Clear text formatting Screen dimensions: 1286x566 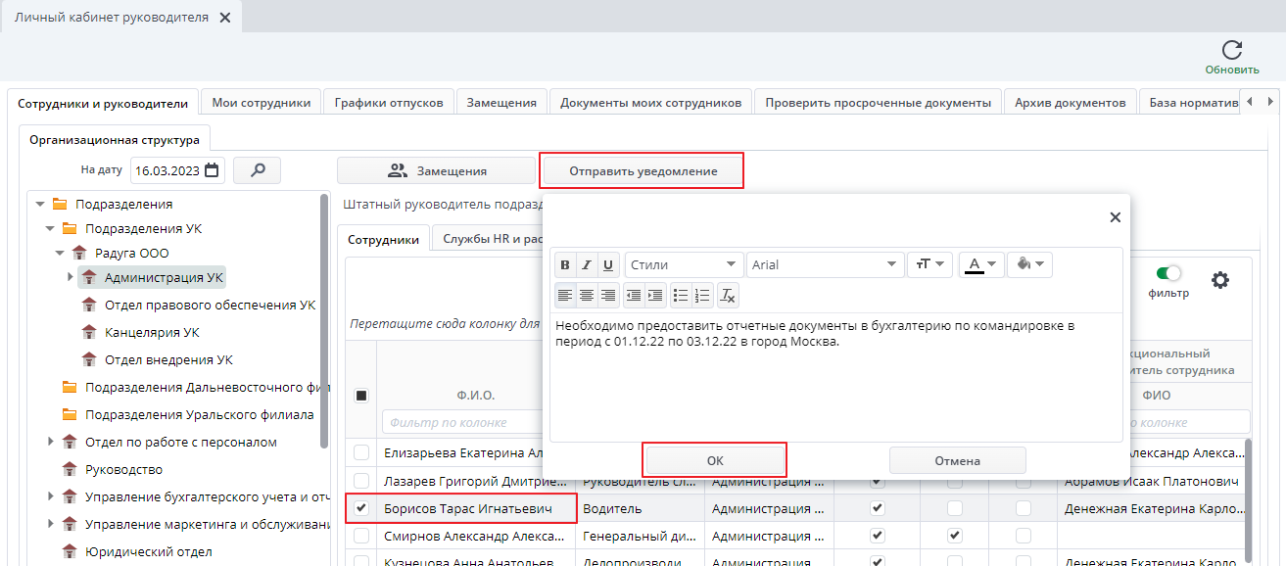(x=728, y=295)
